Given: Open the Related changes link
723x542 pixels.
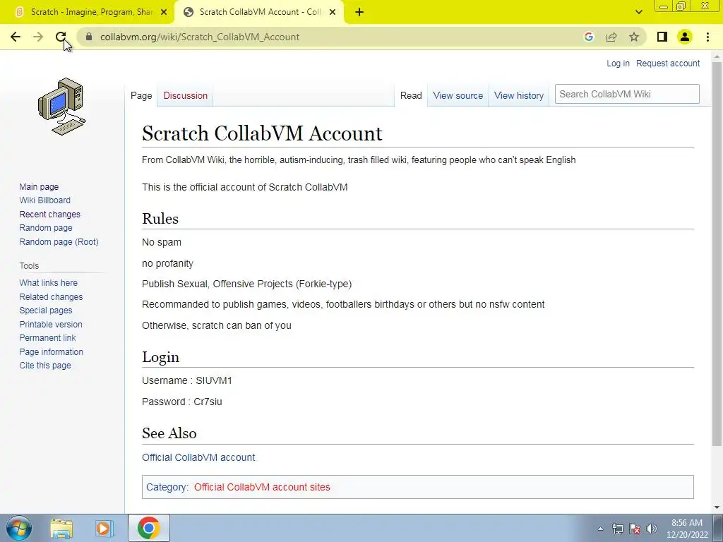Looking at the screenshot, I should [51, 297].
